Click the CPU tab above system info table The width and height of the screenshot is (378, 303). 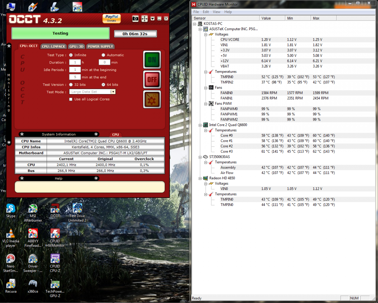click(x=116, y=135)
